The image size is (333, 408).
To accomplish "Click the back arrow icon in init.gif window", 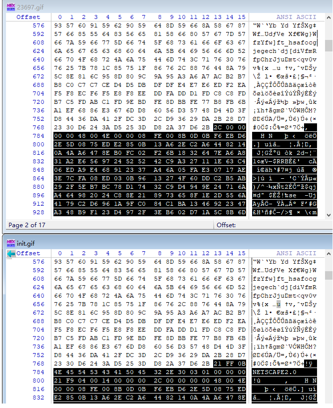I will (x=10, y=253).
